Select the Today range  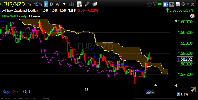tap(46, 98)
